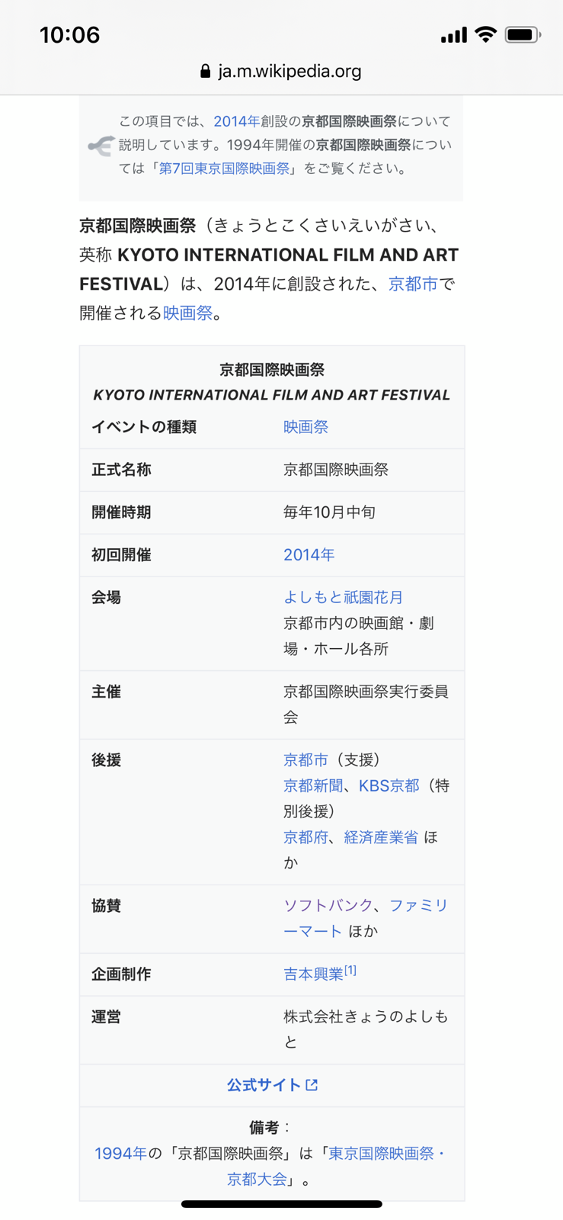Open the 経済産業省 link

point(381,837)
